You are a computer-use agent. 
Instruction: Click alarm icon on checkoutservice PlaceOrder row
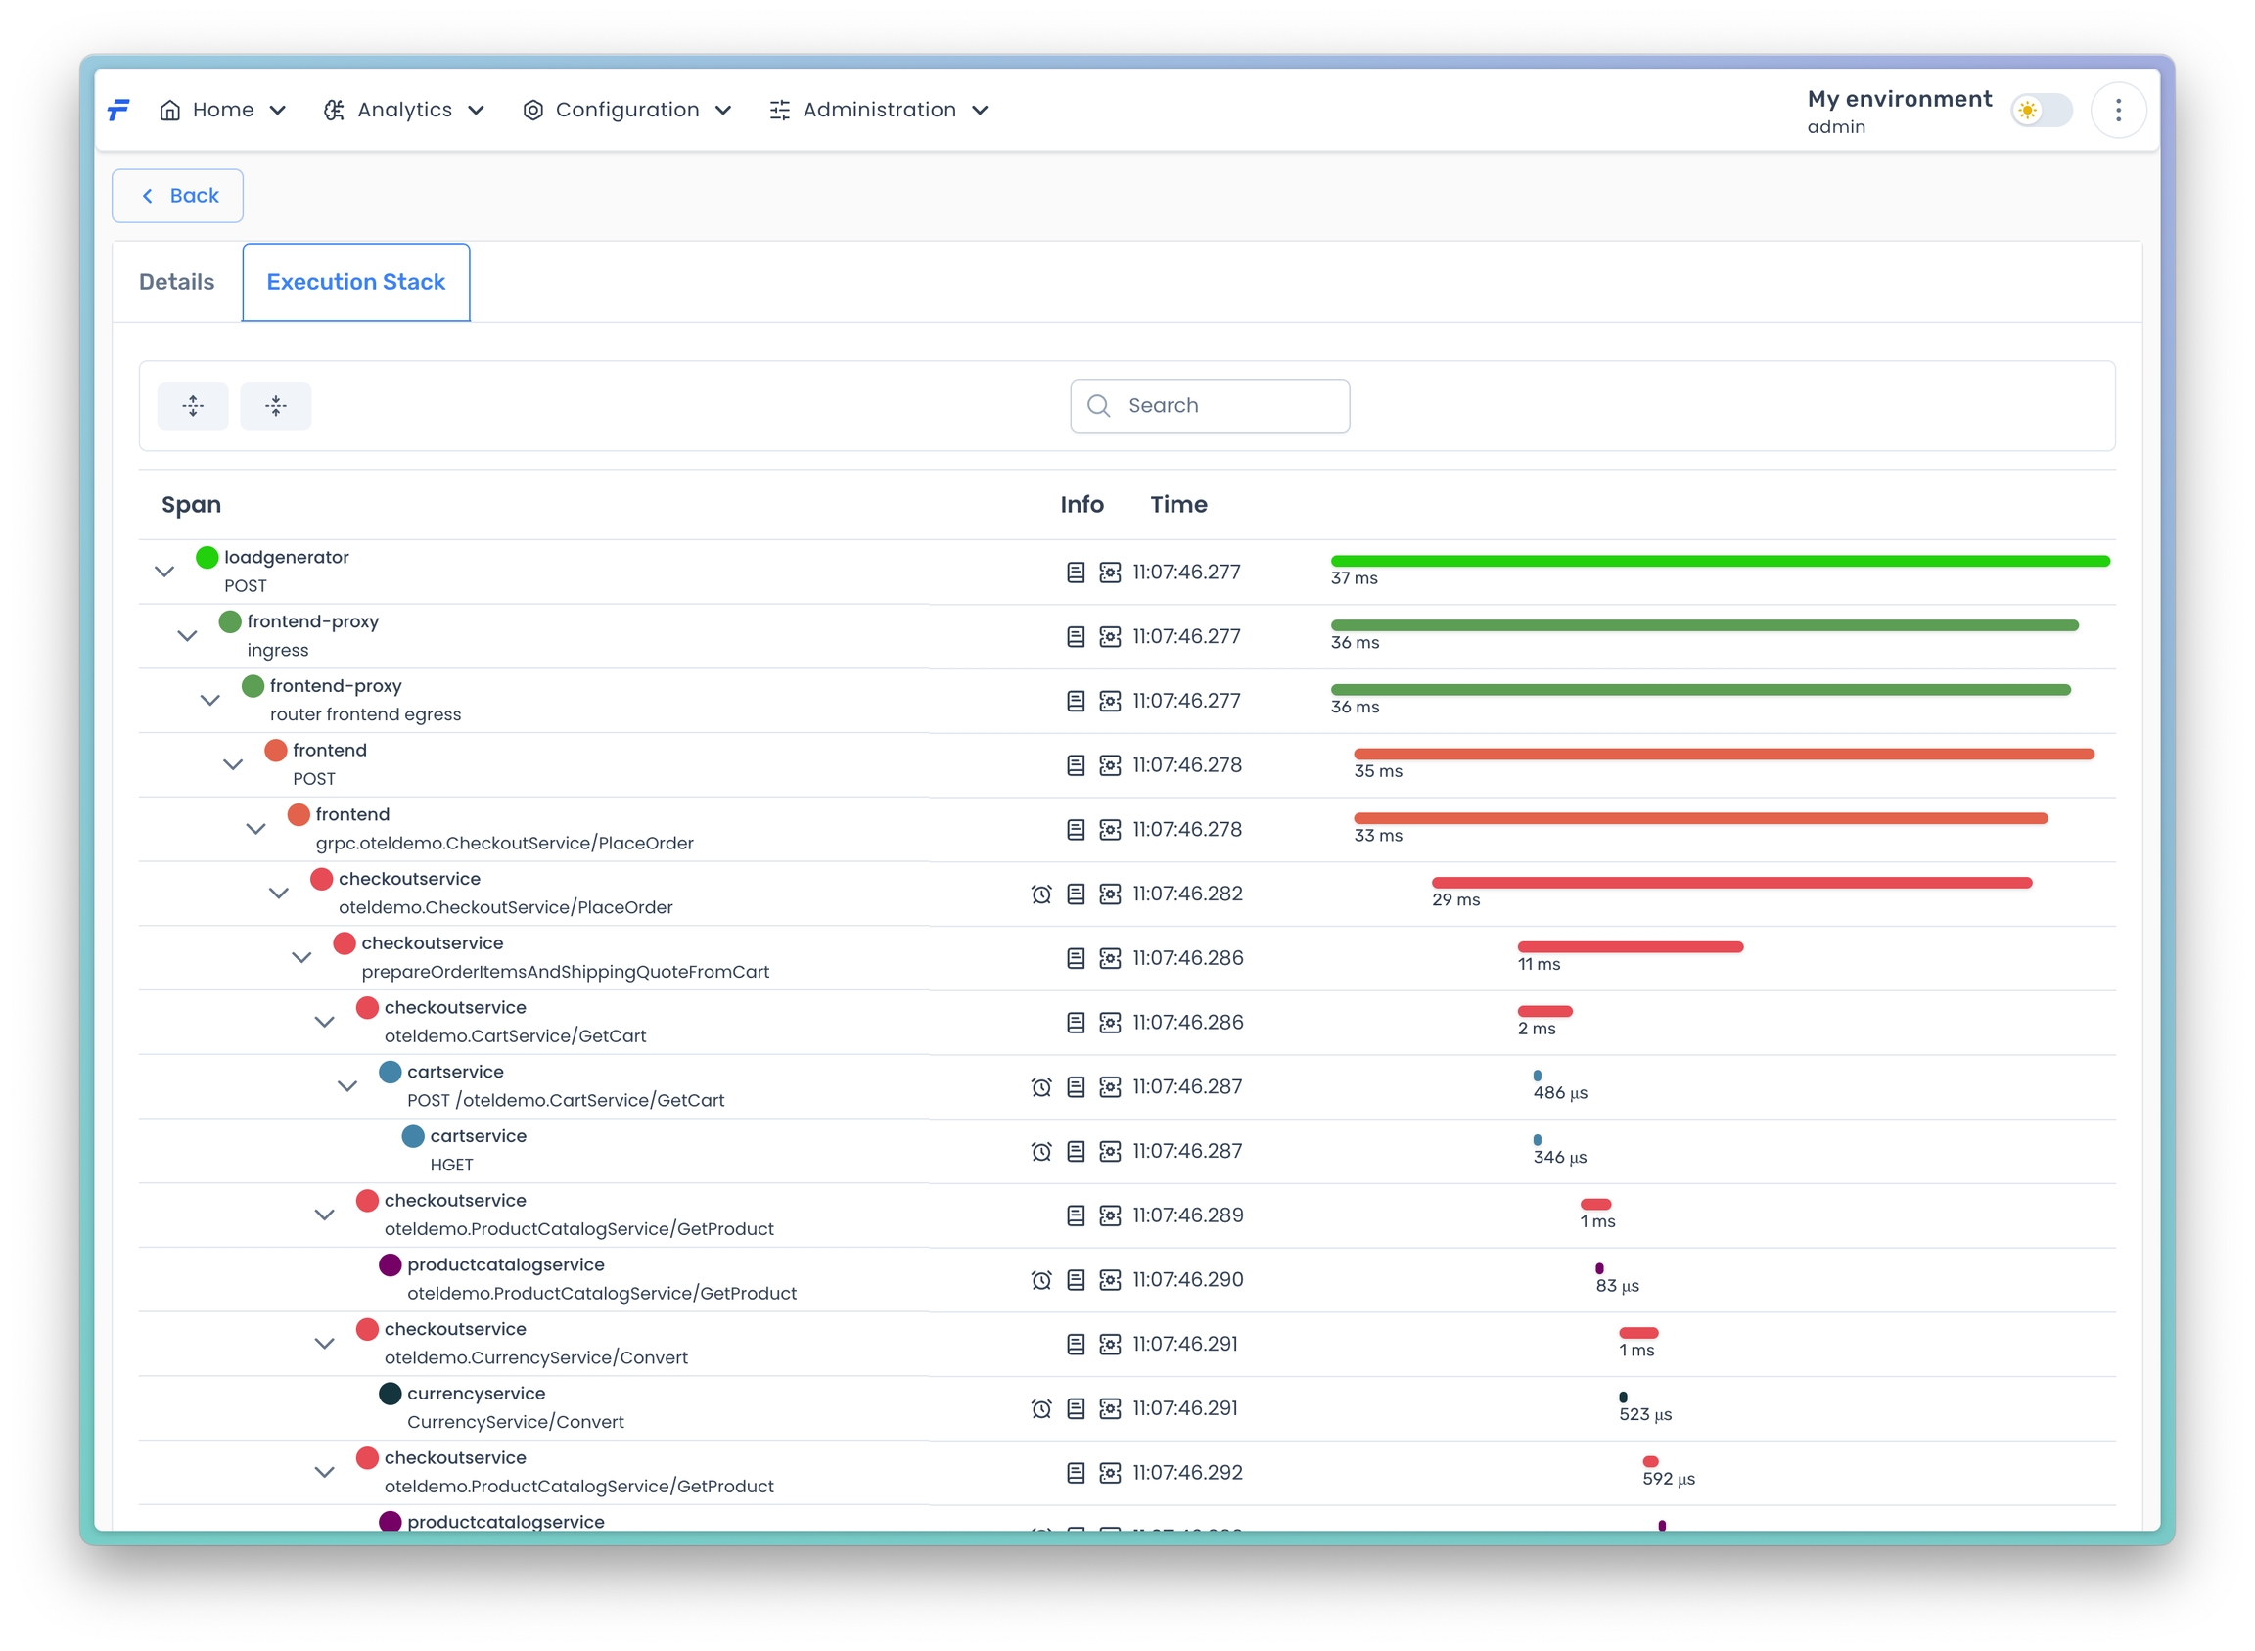(1040, 894)
